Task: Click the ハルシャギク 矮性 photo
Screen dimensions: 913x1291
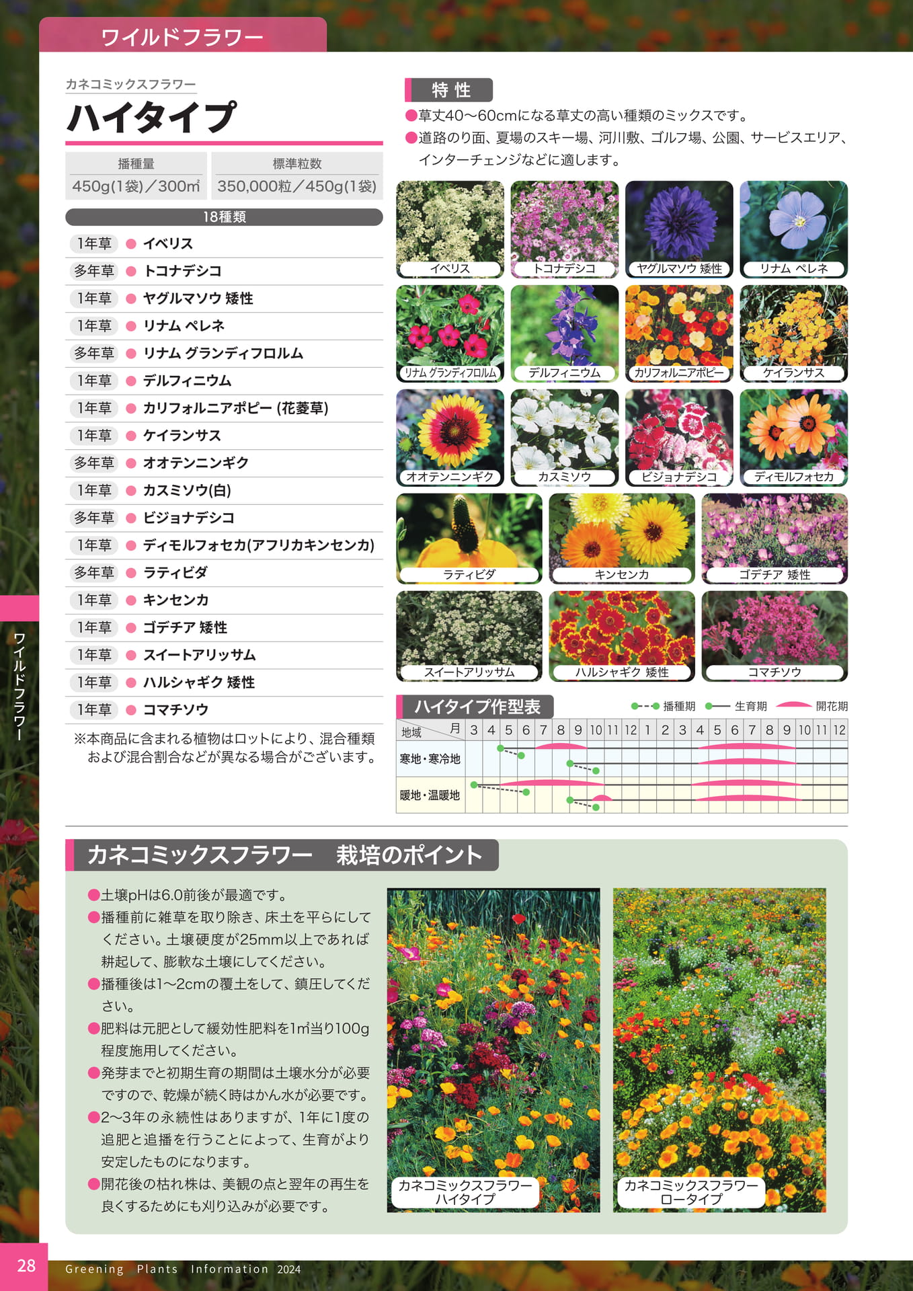Action: (622, 636)
